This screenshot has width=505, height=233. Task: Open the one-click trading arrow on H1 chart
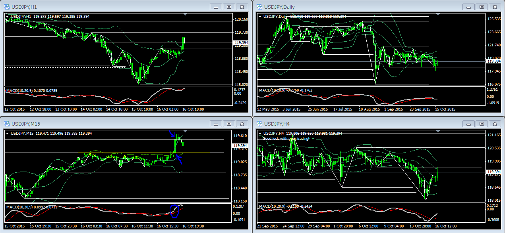point(8,16)
